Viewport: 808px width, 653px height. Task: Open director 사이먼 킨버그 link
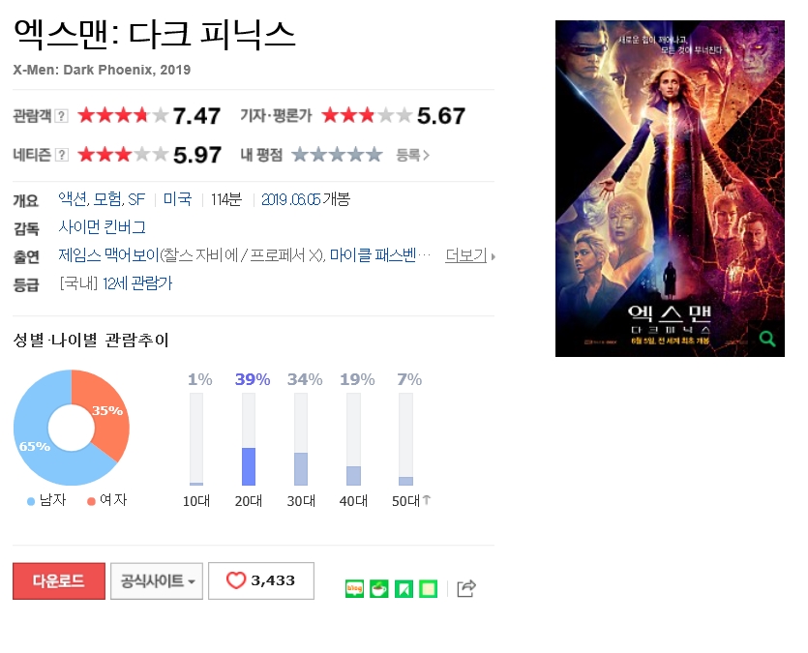coord(102,227)
